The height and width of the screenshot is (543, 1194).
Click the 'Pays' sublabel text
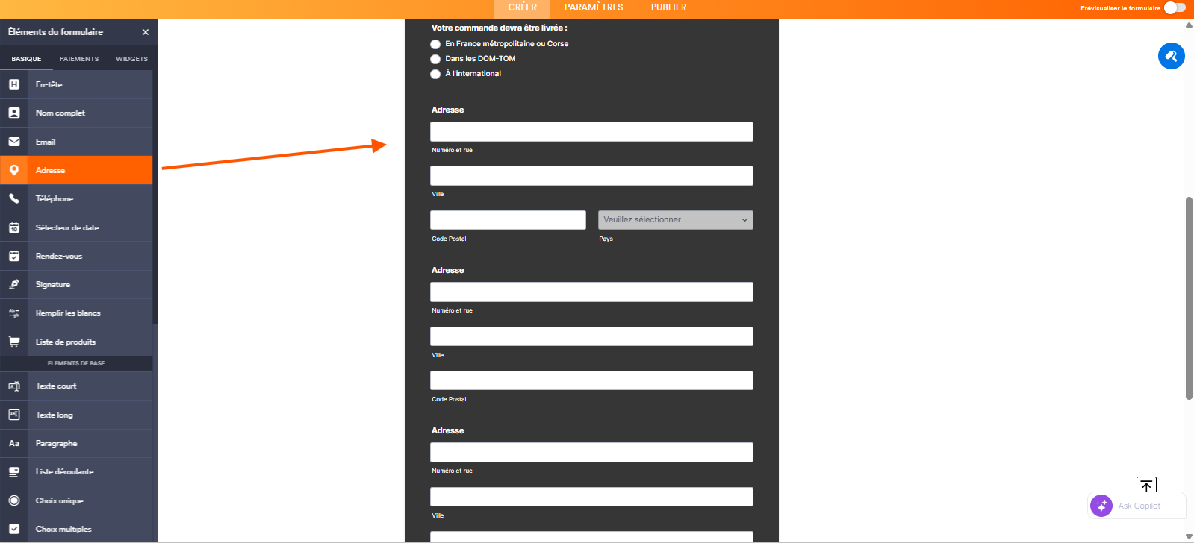pyautogui.click(x=606, y=239)
